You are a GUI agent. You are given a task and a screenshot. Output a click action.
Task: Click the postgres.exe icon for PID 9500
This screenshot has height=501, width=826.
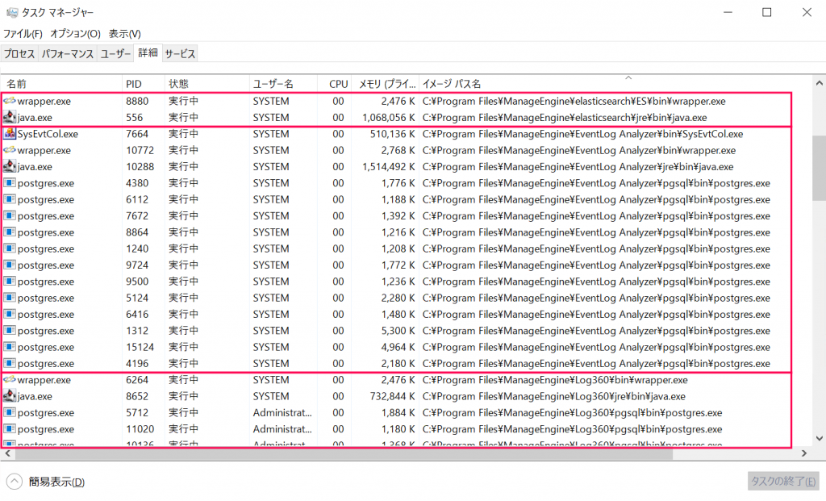click(x=10, y=281)
